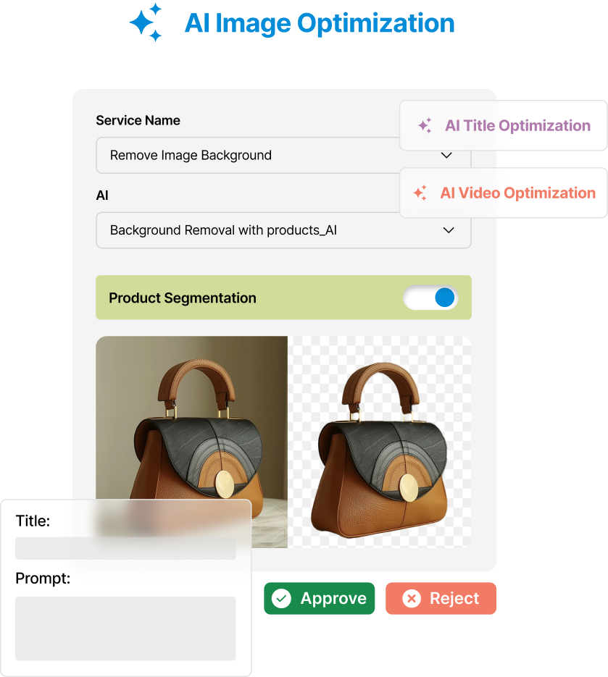Image resolution: width=608 pixels, height=677 pixels.
Task: Expand the Service Name dropdown chevron
Action: (x=446, y=156)
